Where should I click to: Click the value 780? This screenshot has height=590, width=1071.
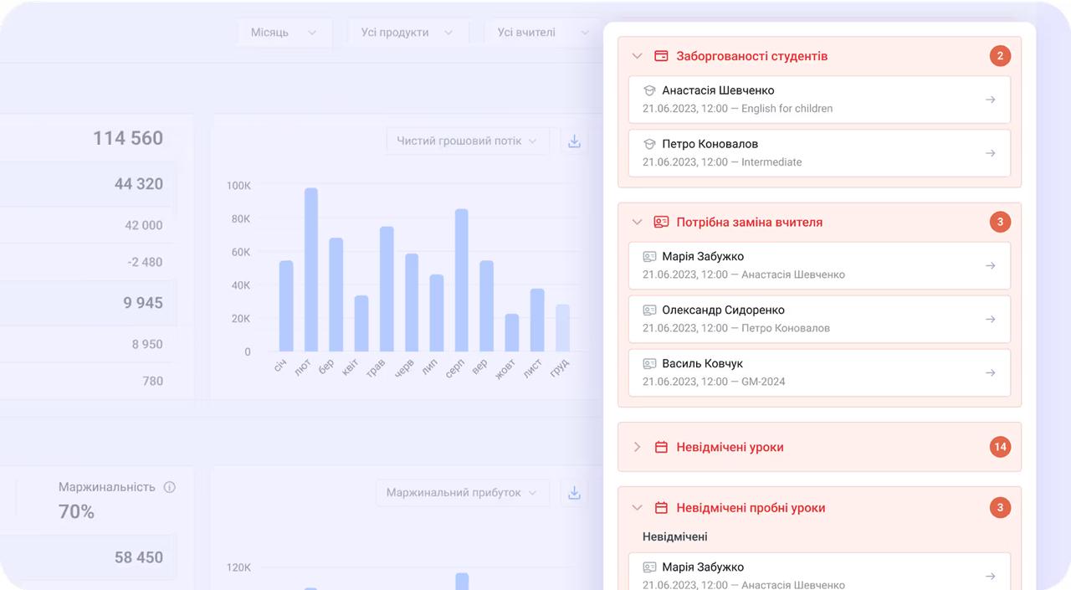153,381
